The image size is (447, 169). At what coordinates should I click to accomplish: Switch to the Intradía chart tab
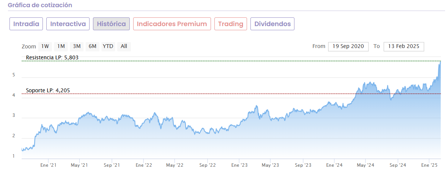pyautogui.click(x=26, y=24)
